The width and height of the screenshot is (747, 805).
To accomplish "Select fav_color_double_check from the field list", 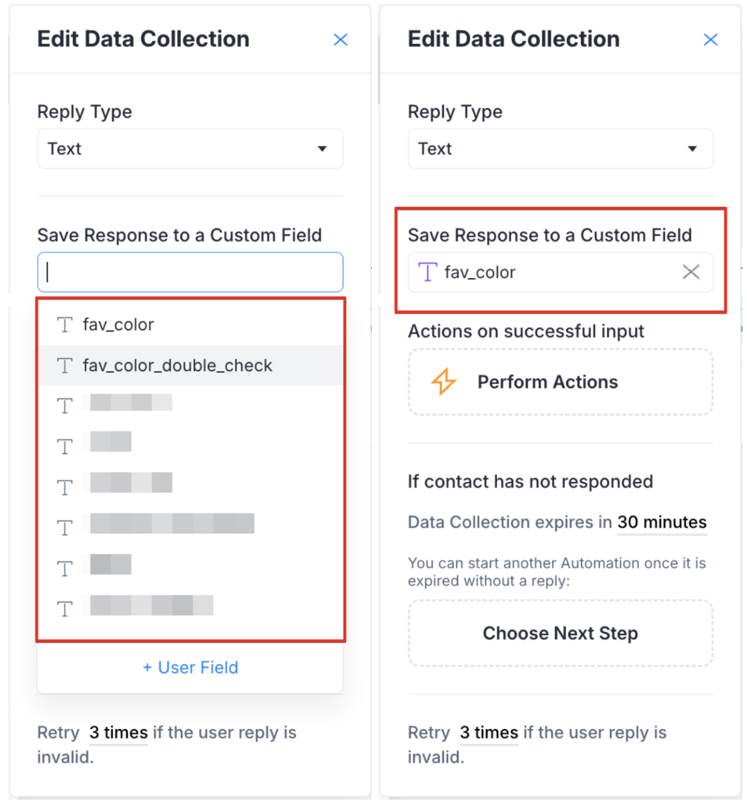I will click(178, 365).
